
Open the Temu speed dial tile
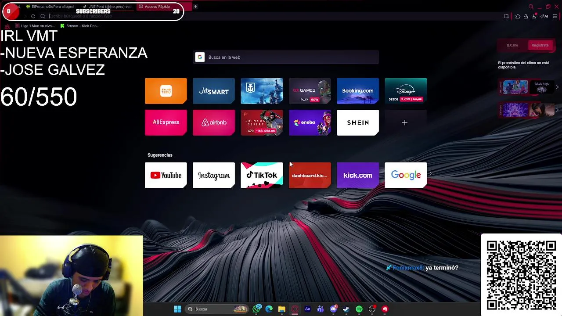tap(166, 91)
